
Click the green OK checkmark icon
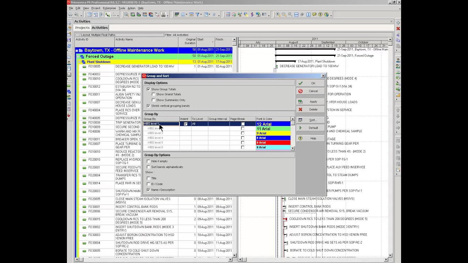point(301,83)
